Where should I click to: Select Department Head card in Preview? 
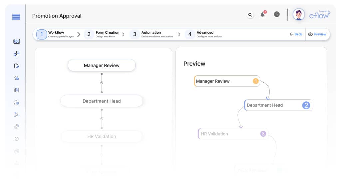click(x=279, y=105)
